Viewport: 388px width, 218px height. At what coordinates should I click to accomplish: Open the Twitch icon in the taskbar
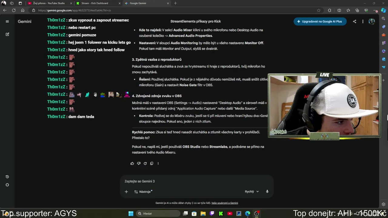(x=212, y=213)
